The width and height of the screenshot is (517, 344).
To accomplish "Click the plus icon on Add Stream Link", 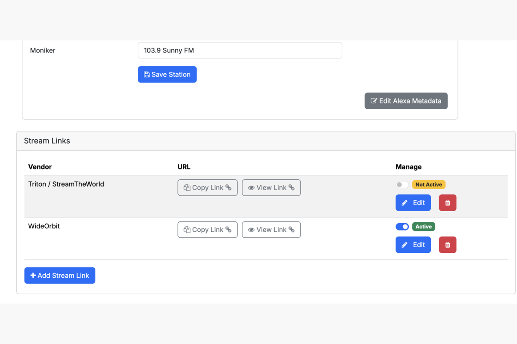I will [x=32, y=275].
